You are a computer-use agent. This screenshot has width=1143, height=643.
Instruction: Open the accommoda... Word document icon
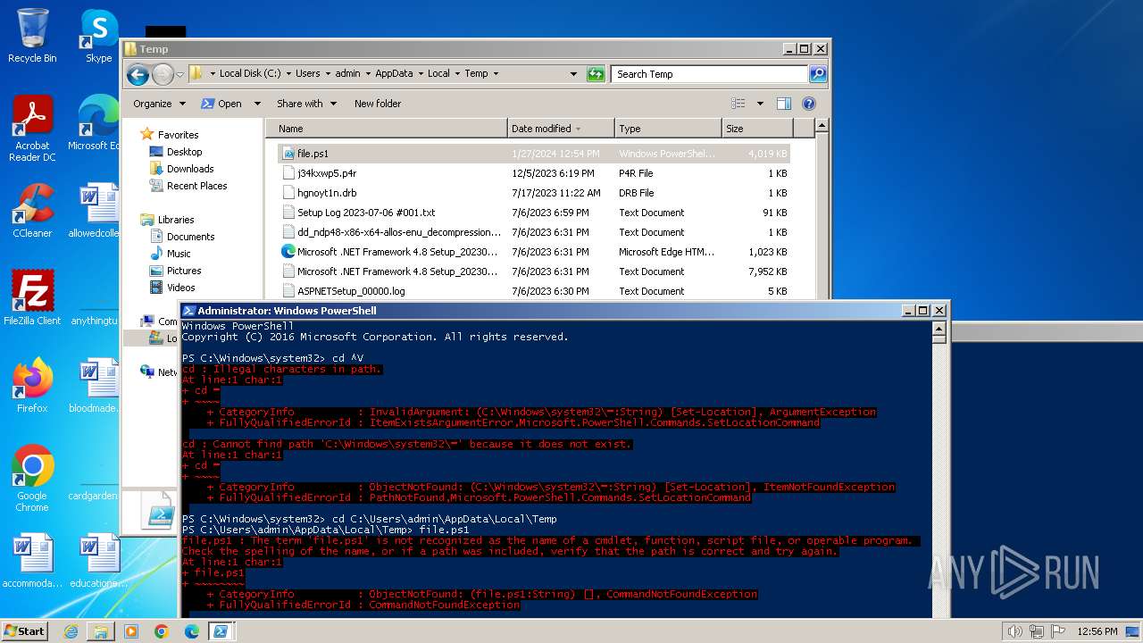[x=32, y=561]
